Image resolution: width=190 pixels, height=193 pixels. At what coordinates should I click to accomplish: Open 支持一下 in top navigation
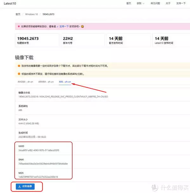(181, 3)
